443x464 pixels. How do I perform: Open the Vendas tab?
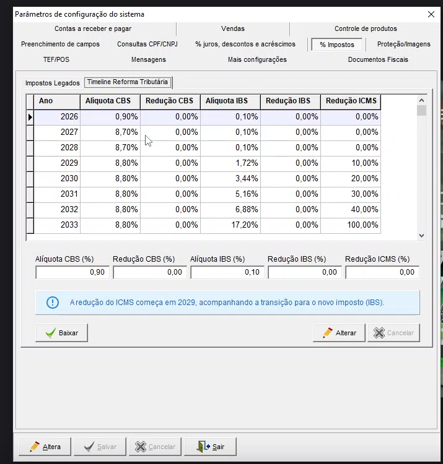coord(232,28)
